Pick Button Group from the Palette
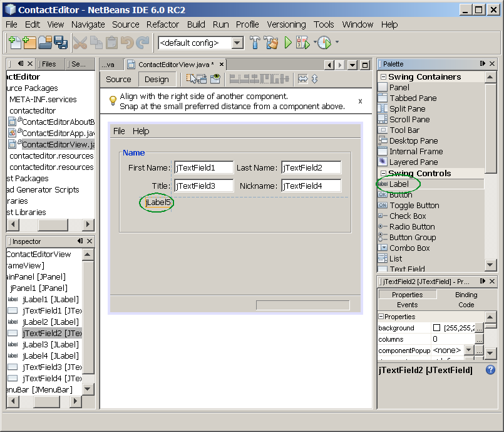Image resolution: width=504 pixels, height=432 pixels. [413, 237]
